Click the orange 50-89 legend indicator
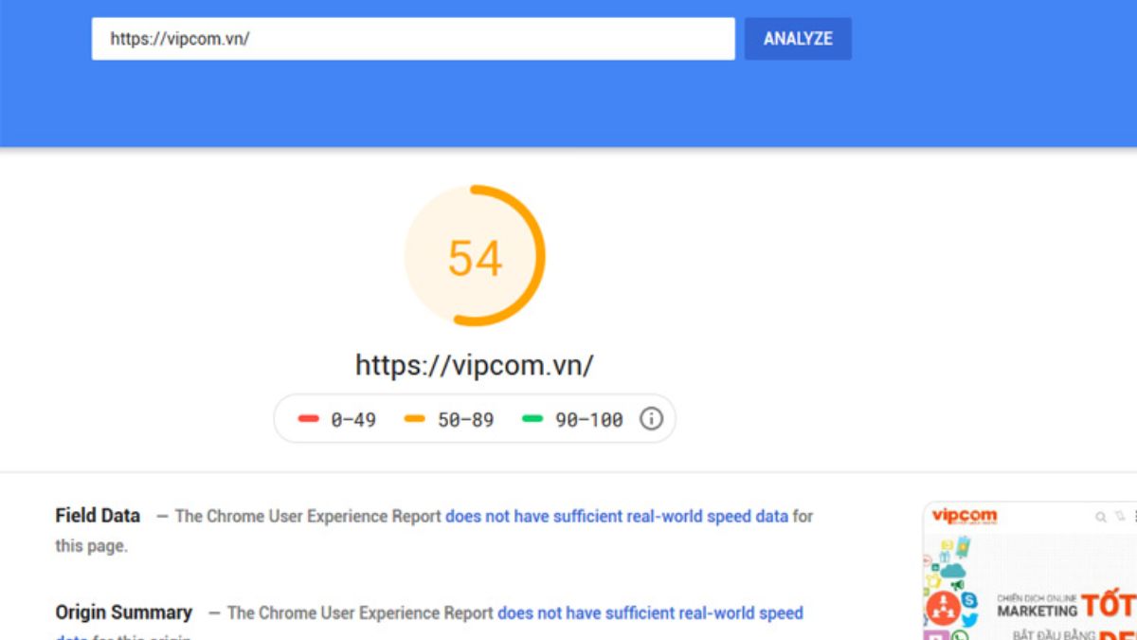 tap(417, 418)
